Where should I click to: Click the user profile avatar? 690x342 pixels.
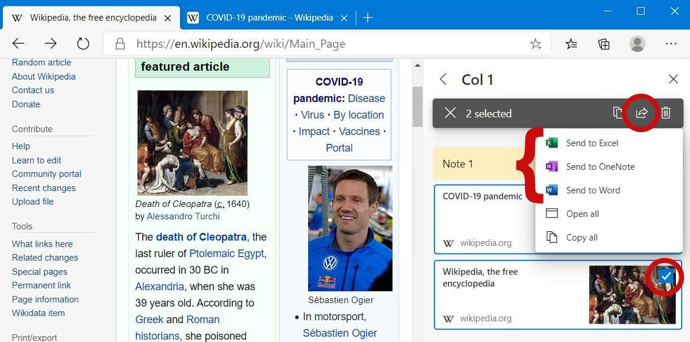pyautogui.click(x=637, y=44)
